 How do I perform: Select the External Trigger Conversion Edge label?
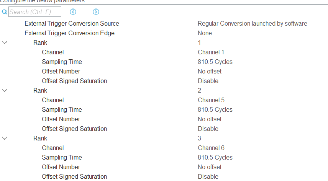(69, 33)
